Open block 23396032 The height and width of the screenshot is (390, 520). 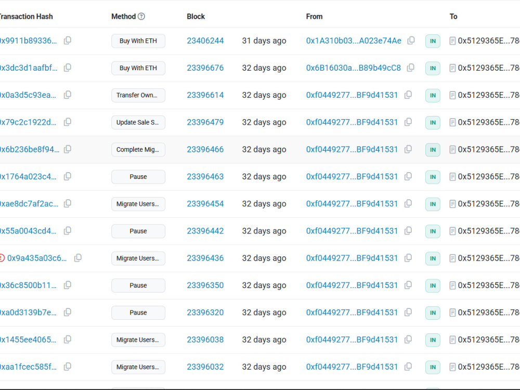(205, 367)
